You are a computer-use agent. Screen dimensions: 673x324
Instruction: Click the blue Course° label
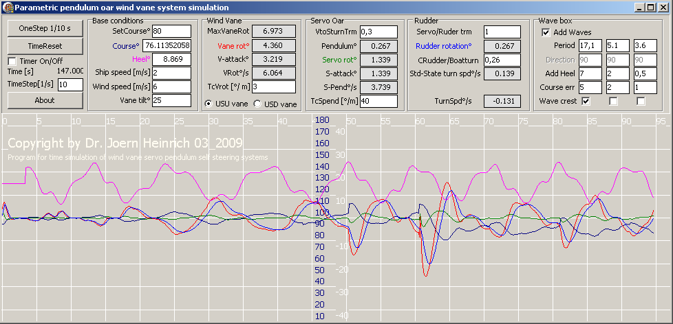pos(126,46)
